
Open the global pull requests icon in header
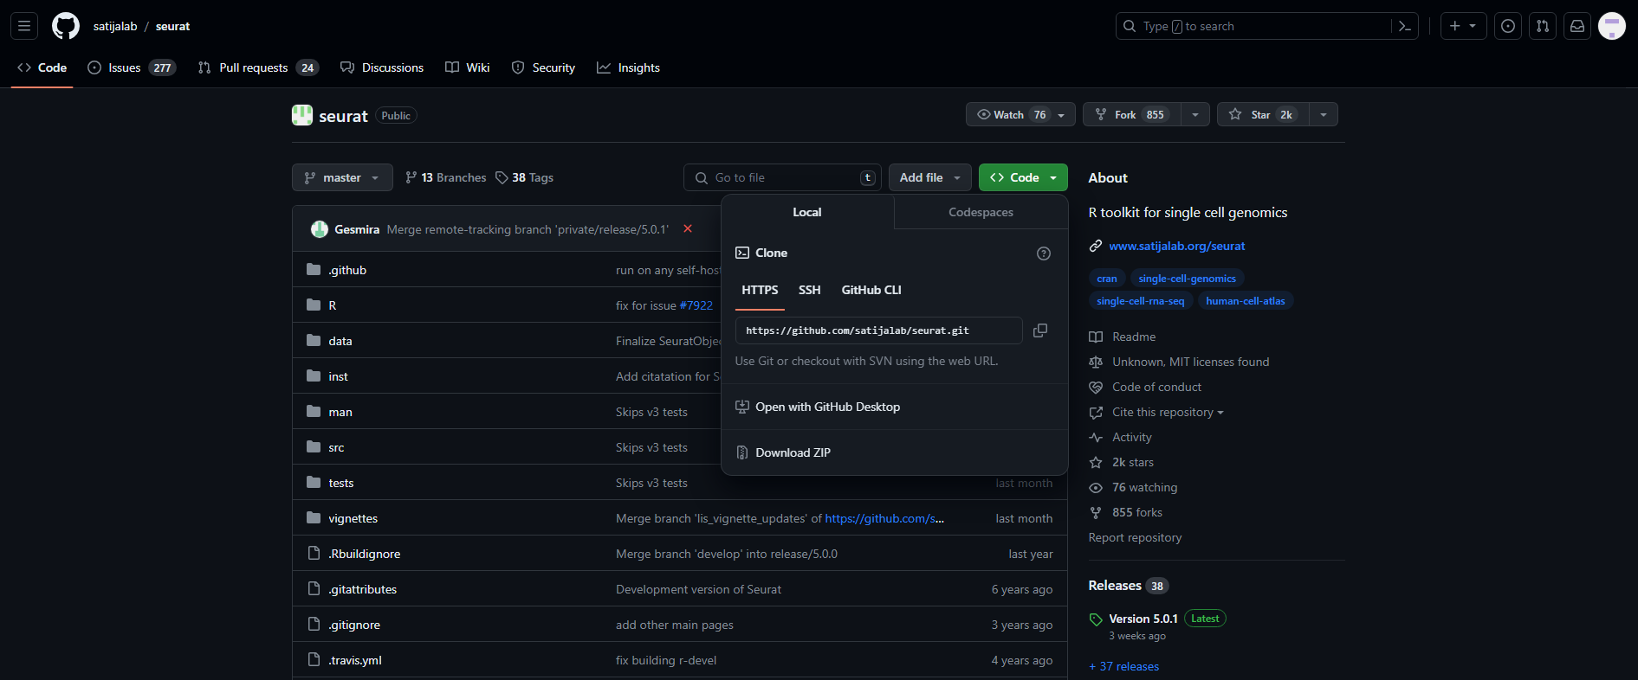pos(1543,26)
